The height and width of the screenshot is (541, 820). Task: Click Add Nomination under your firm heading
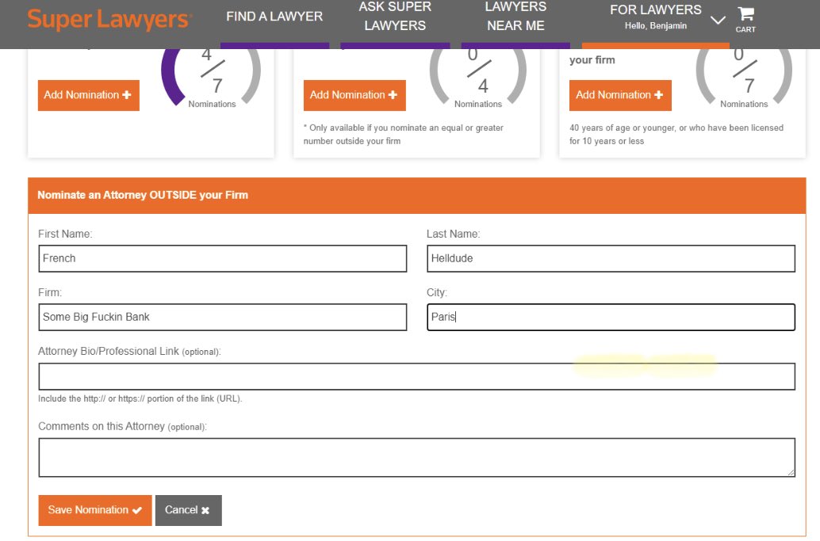[x=620, y=95]
